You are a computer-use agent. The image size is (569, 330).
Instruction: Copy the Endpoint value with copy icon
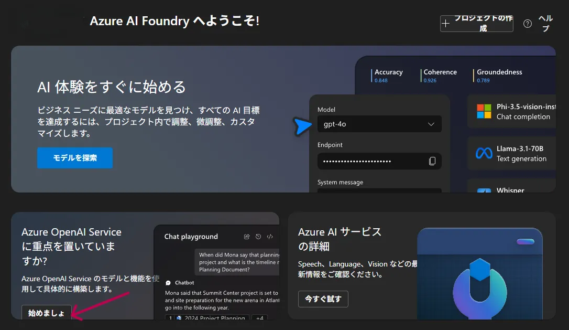coord(432,161)
